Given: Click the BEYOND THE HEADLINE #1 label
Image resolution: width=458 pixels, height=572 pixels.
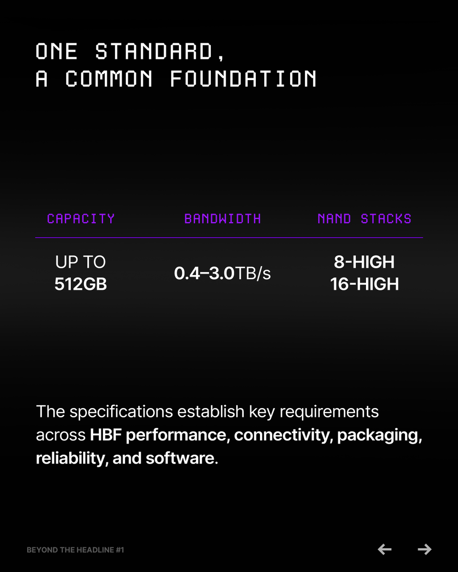Looking at the screenshot, I should pos(75,550).
